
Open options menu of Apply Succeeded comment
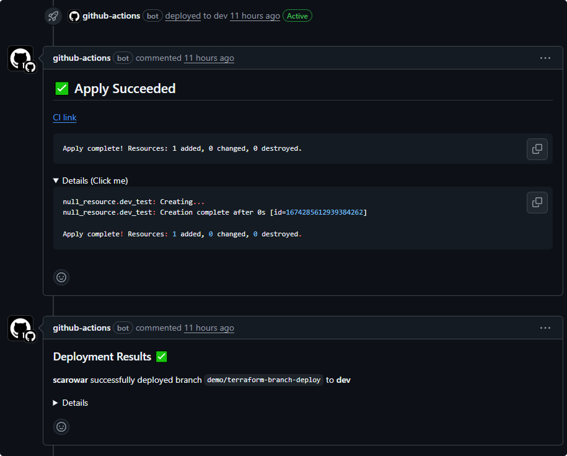coord(545,58)
